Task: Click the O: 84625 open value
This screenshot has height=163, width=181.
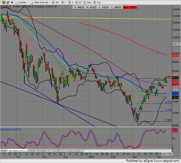Action: point(79,8)
